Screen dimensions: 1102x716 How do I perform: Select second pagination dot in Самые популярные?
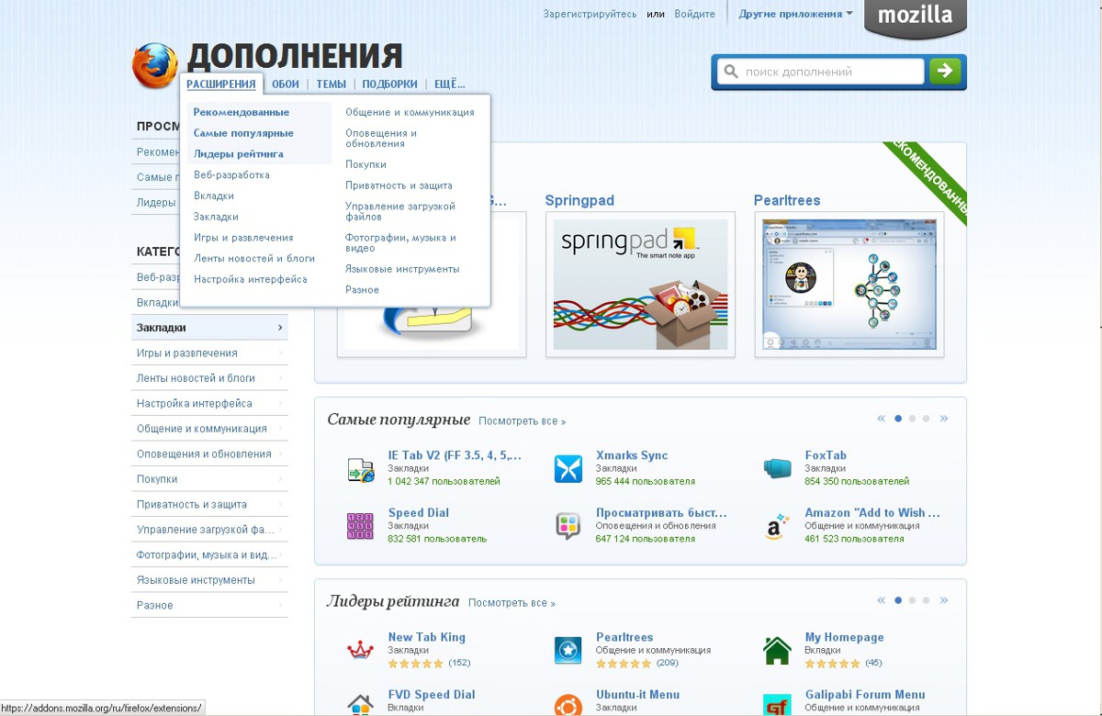point(912,419)
